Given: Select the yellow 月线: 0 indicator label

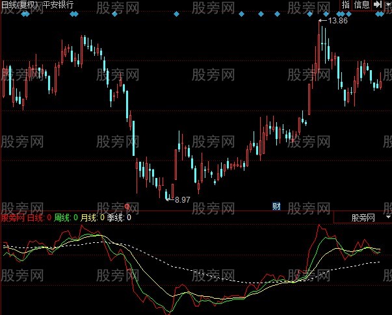Looking at the screenshot, I should click(x=92, y=218).
